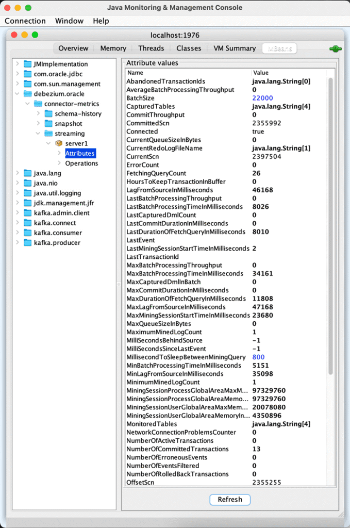Switch to the VM Summary tab
Image resolution: width=350 pixels, height=528 pixels.
235,48
